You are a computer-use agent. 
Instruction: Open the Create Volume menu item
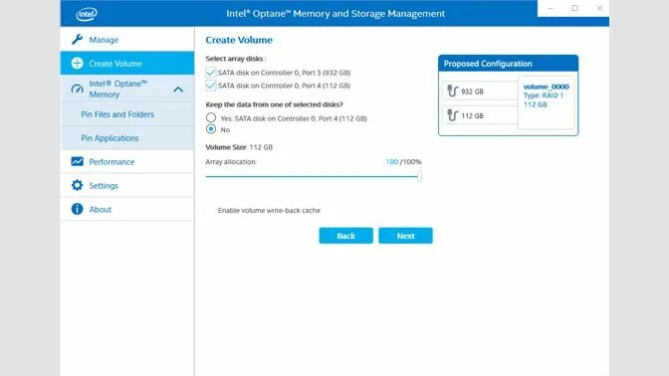[127, 63]
